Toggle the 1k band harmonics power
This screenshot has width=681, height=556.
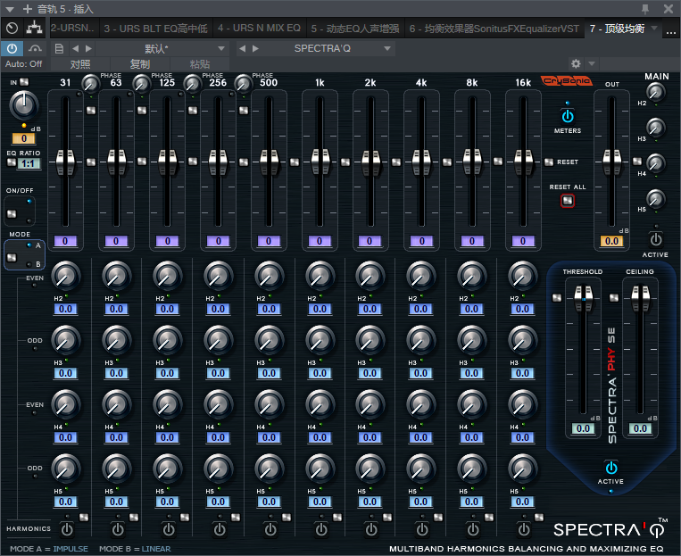321,529
